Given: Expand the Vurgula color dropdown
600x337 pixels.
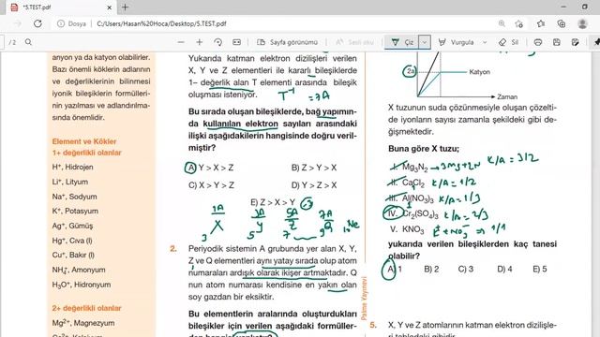Looking at the screenshot, I should (485, 42).
